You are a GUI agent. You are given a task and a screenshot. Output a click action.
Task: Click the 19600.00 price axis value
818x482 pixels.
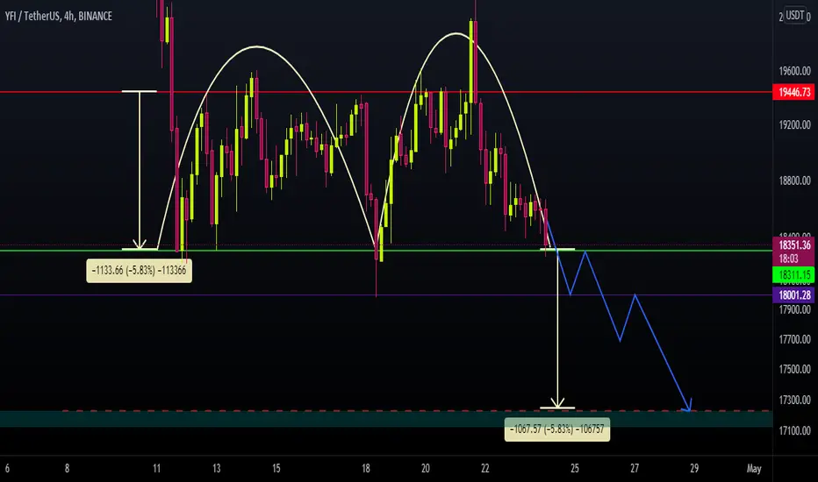[794, 71]
